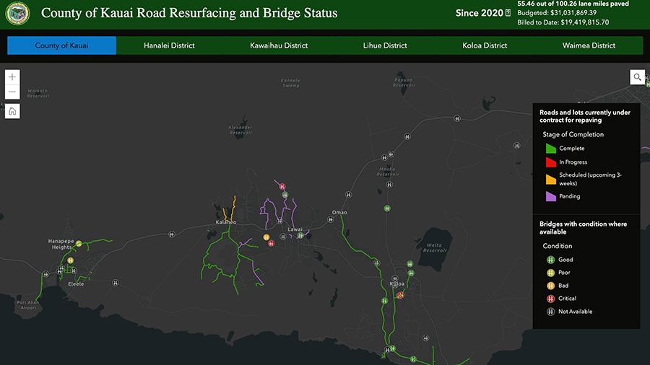Click the purple Pending legend swatch
This screenshot has height=365, width=650.
coord(550,195)
